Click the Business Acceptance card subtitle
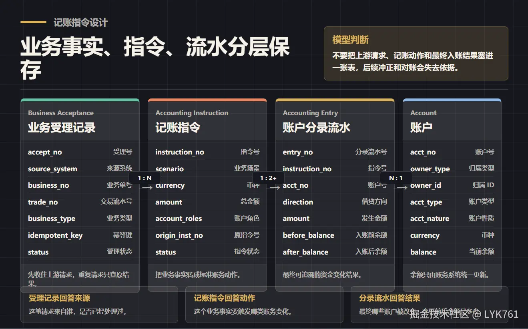The image size is (528, 329). pos(61,113)
